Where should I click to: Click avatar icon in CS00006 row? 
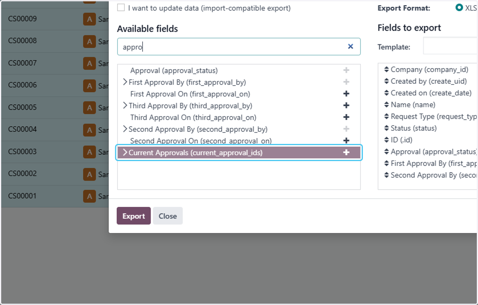tap(90, 86)
